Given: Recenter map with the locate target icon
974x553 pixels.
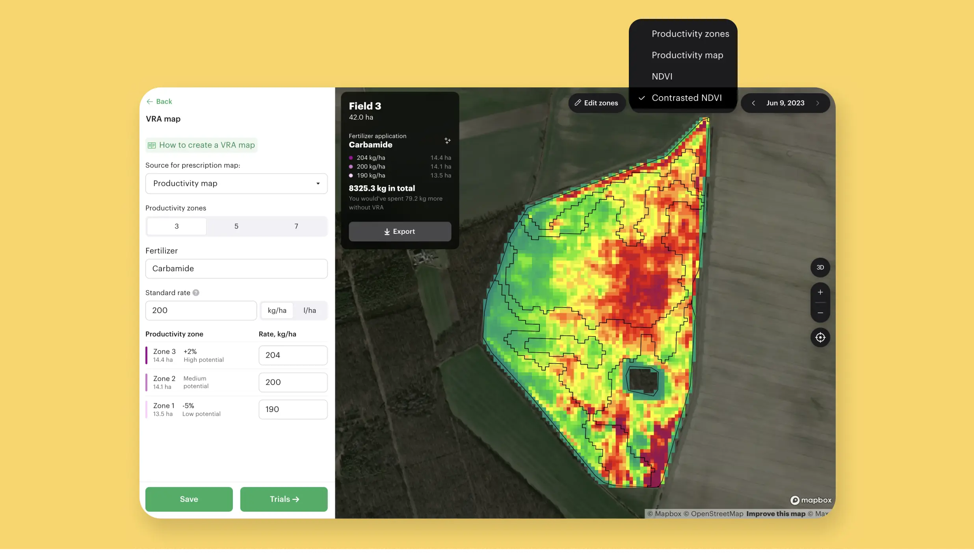Looking at the screenshot, I should point(820,338).
